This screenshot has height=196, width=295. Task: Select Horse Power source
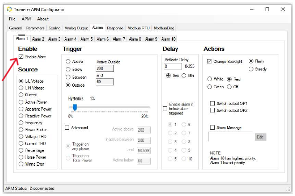[x=21, y=157]
